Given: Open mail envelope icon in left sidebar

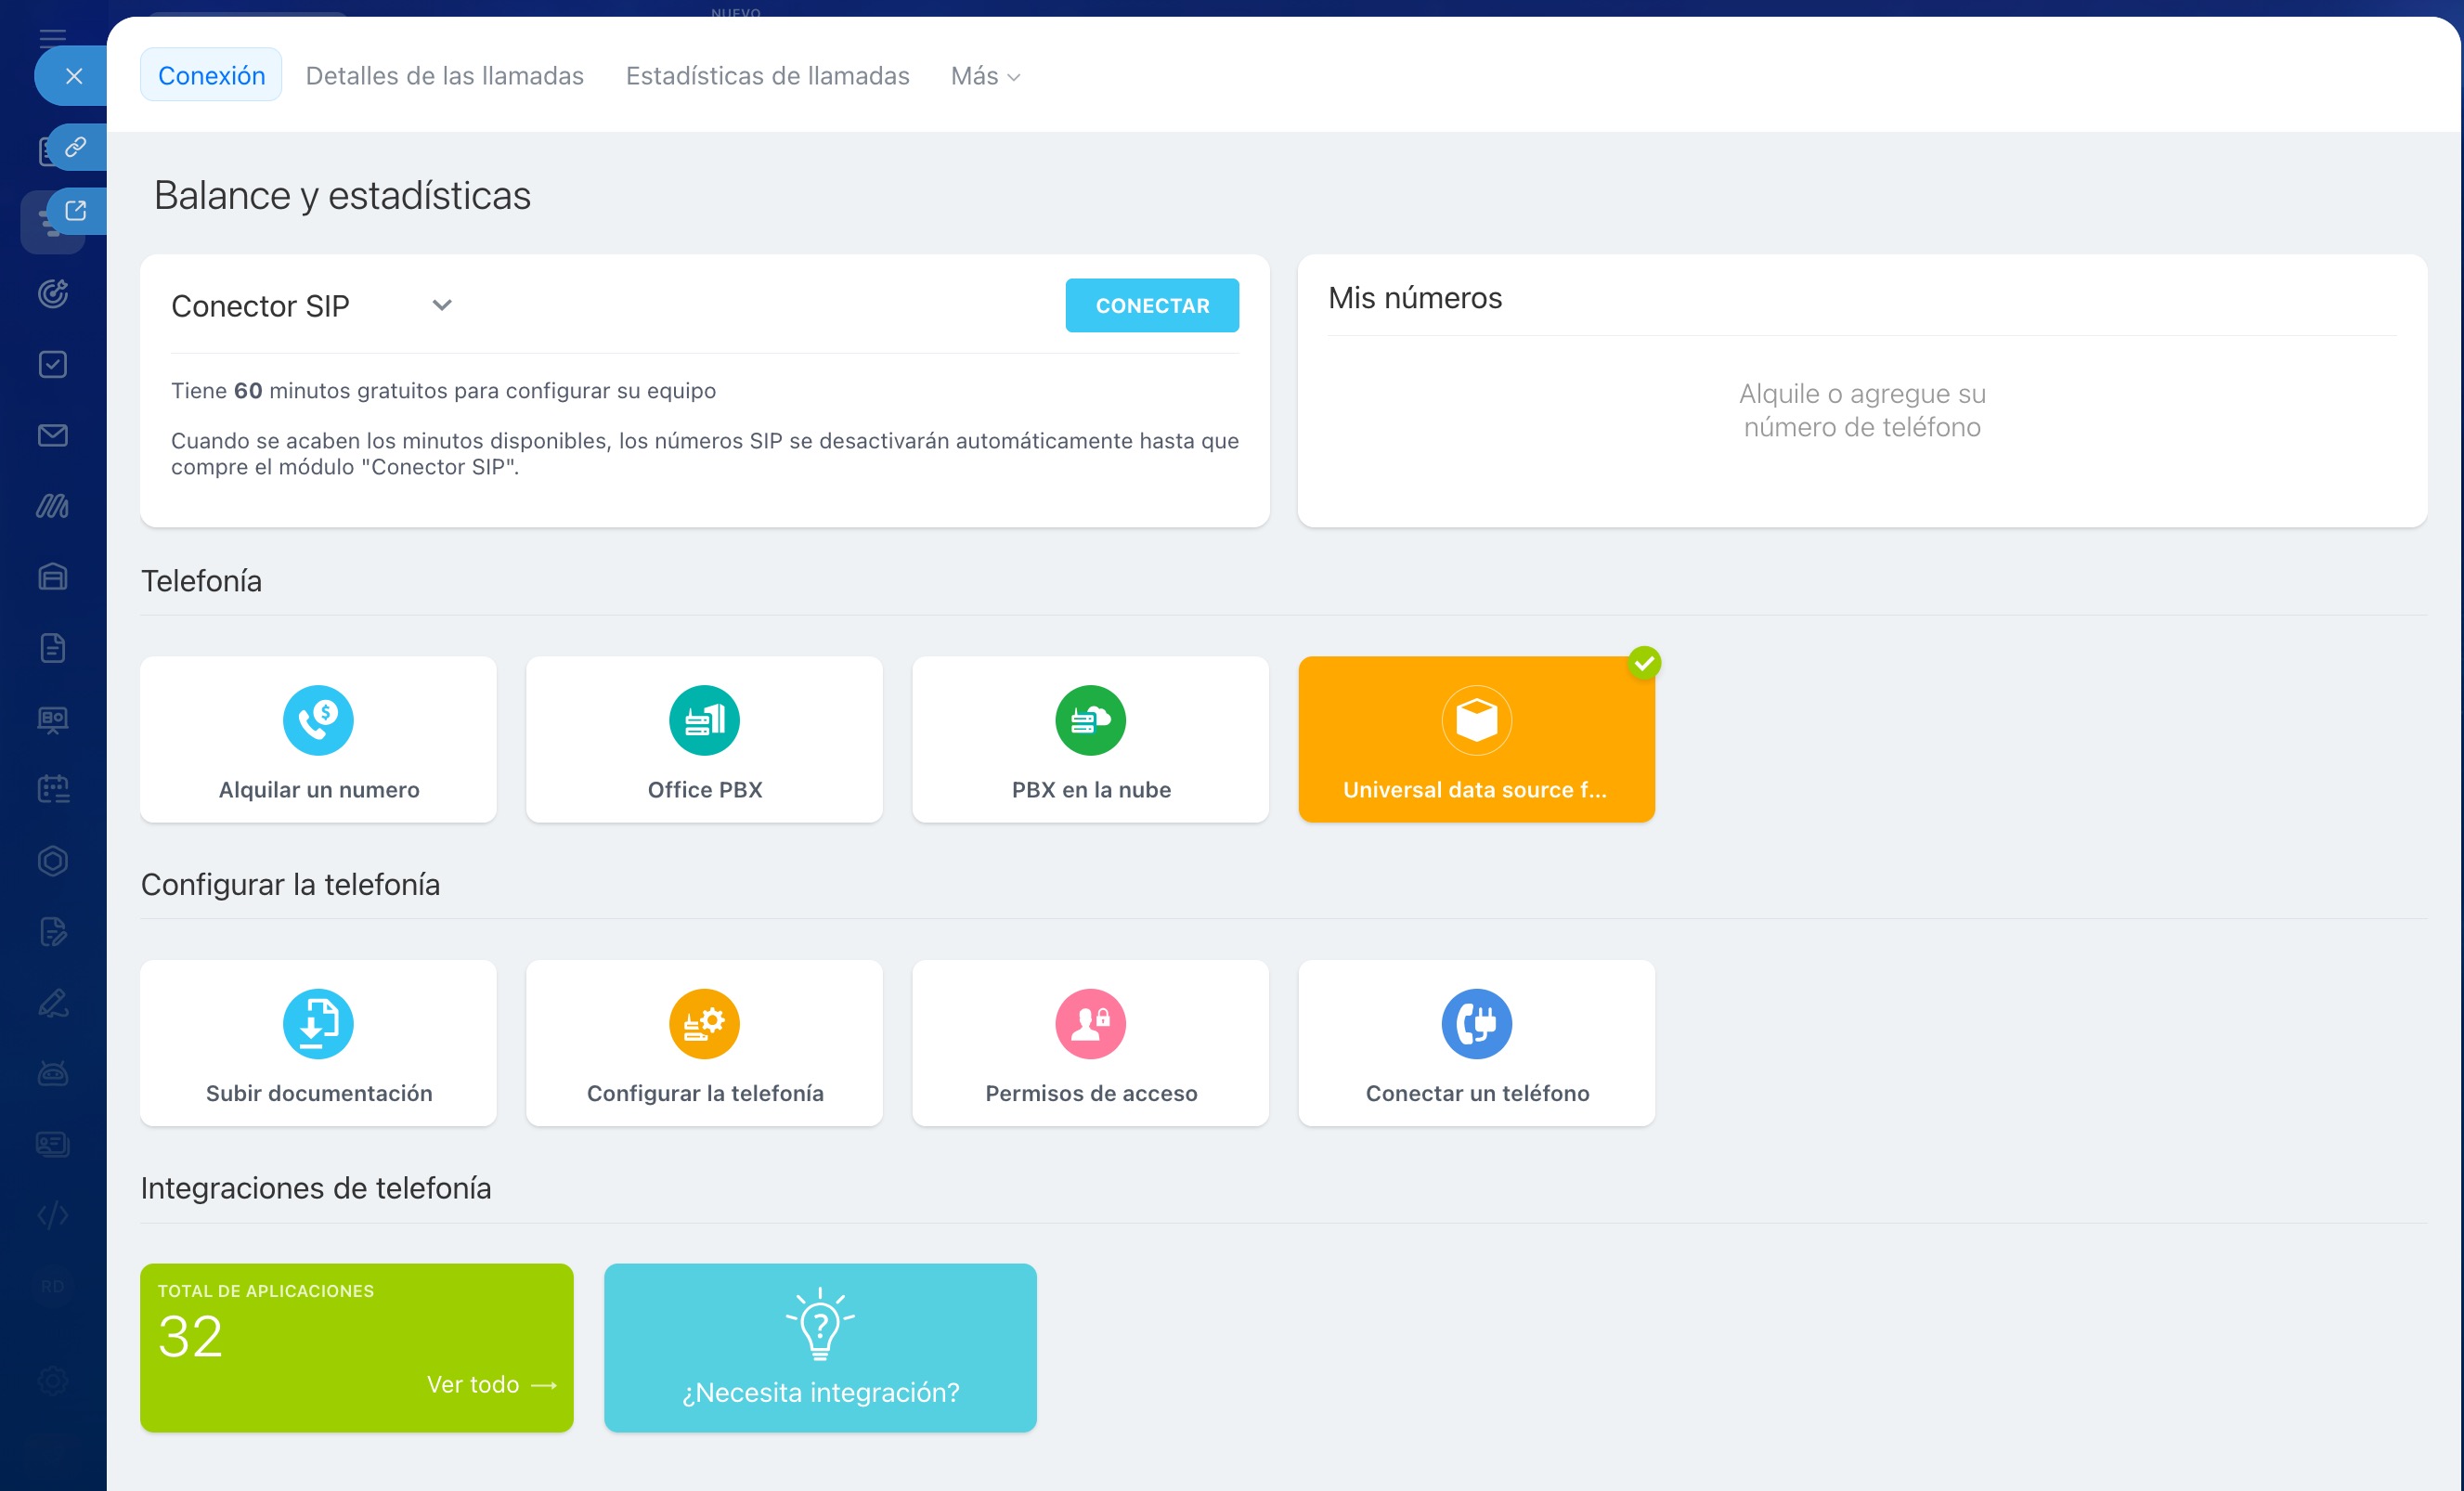Looking at the screenshot, I should click(x=53, y=435).
